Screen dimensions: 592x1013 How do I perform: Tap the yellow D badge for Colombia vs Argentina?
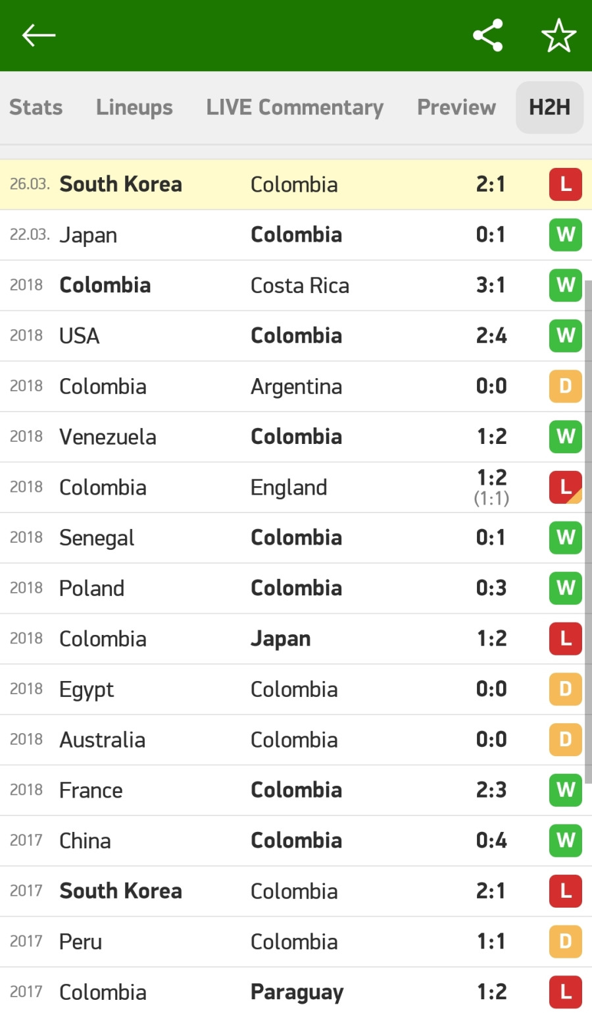pos(566,386)
